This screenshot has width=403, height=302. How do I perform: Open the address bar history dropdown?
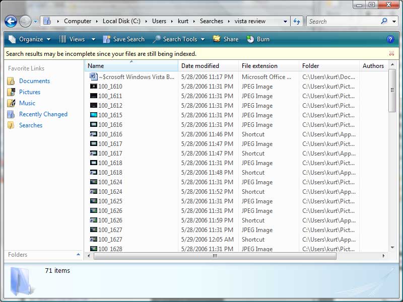tap(285, 21)
